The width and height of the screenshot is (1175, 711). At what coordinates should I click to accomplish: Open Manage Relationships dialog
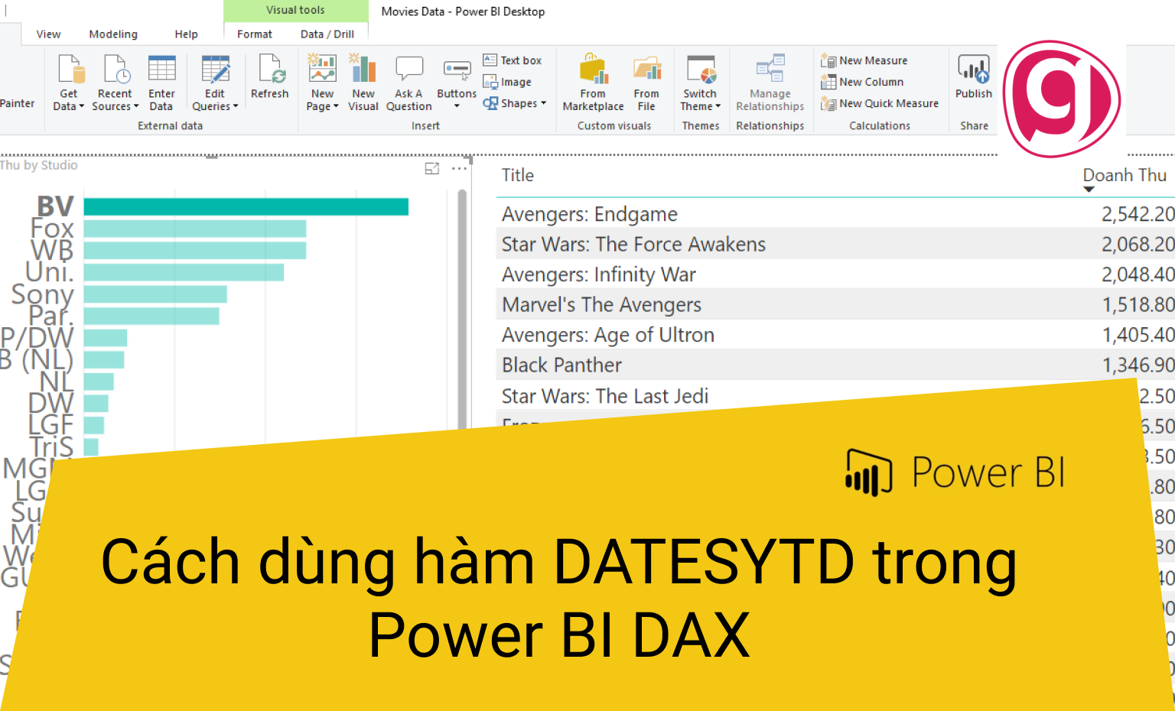[x=770, y=83]
